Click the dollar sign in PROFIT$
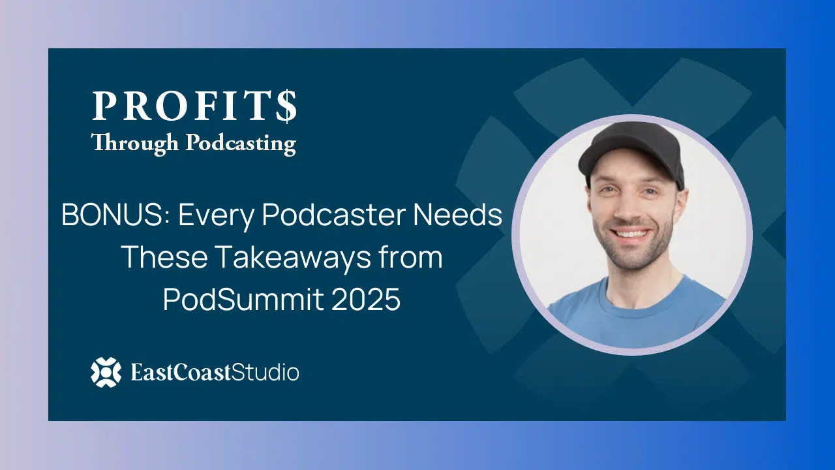Screen dimensions: 835x470 (x=285, y=106)
